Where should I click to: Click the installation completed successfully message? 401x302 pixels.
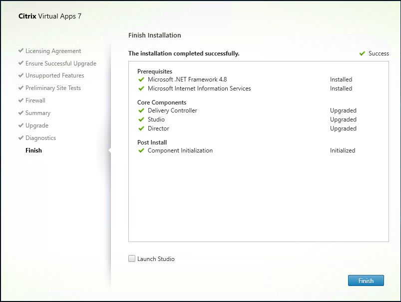click(184, 53)
